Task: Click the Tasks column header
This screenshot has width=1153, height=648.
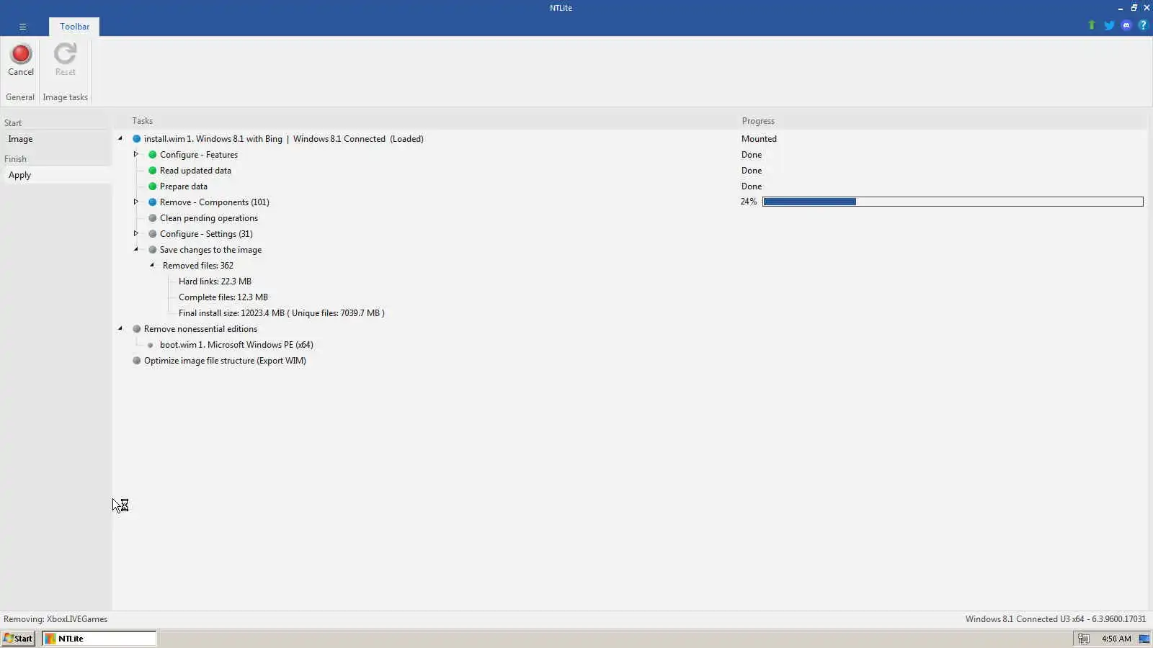Action: [142, 121]
